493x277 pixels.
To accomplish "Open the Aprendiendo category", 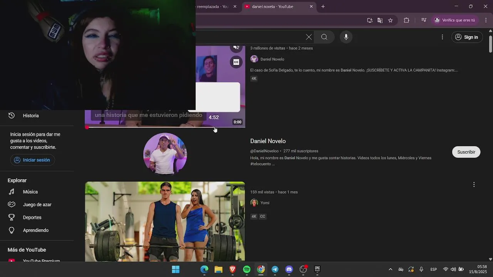I will 37,230.
